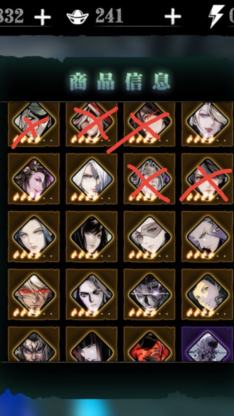Choose crossed-out green-hat character portrait
The width and height of the screenshot is (234, 416).
pyautogui.click(x=34, y=124)
